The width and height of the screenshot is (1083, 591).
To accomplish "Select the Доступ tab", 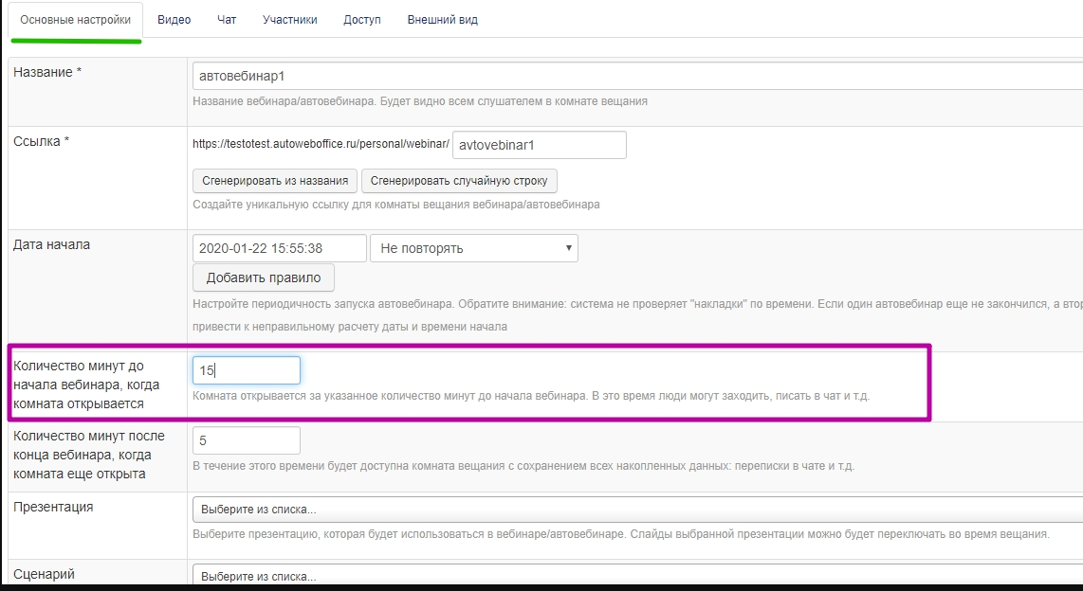I will (x=361, y=20).
